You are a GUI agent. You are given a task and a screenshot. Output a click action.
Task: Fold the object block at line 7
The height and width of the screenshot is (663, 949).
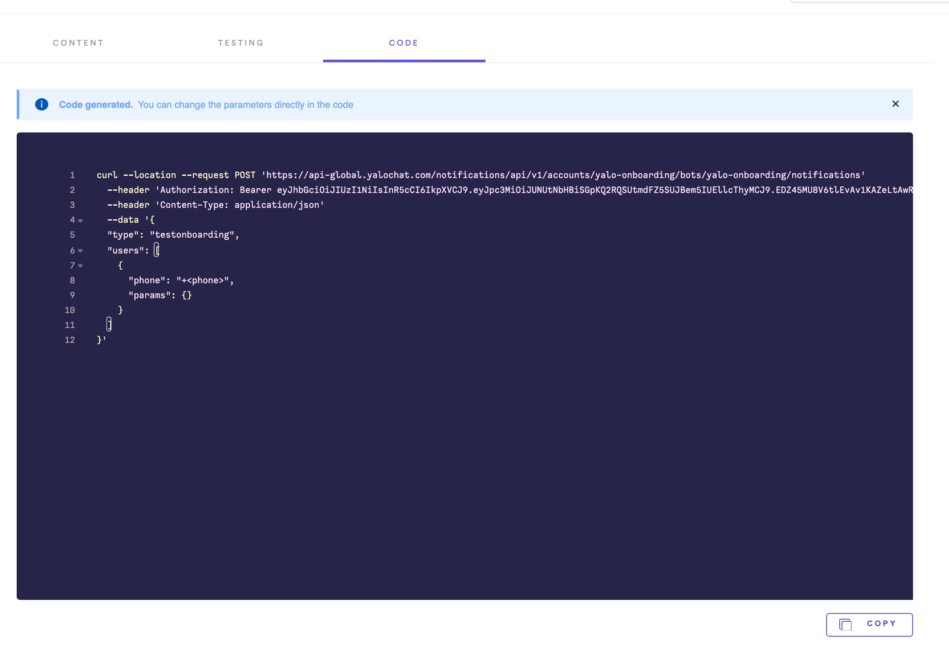pos(80,266)
